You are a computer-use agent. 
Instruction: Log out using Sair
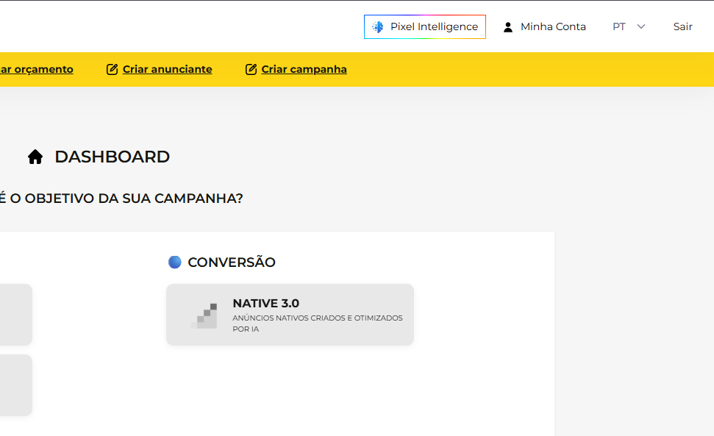[x=682, y=27]
